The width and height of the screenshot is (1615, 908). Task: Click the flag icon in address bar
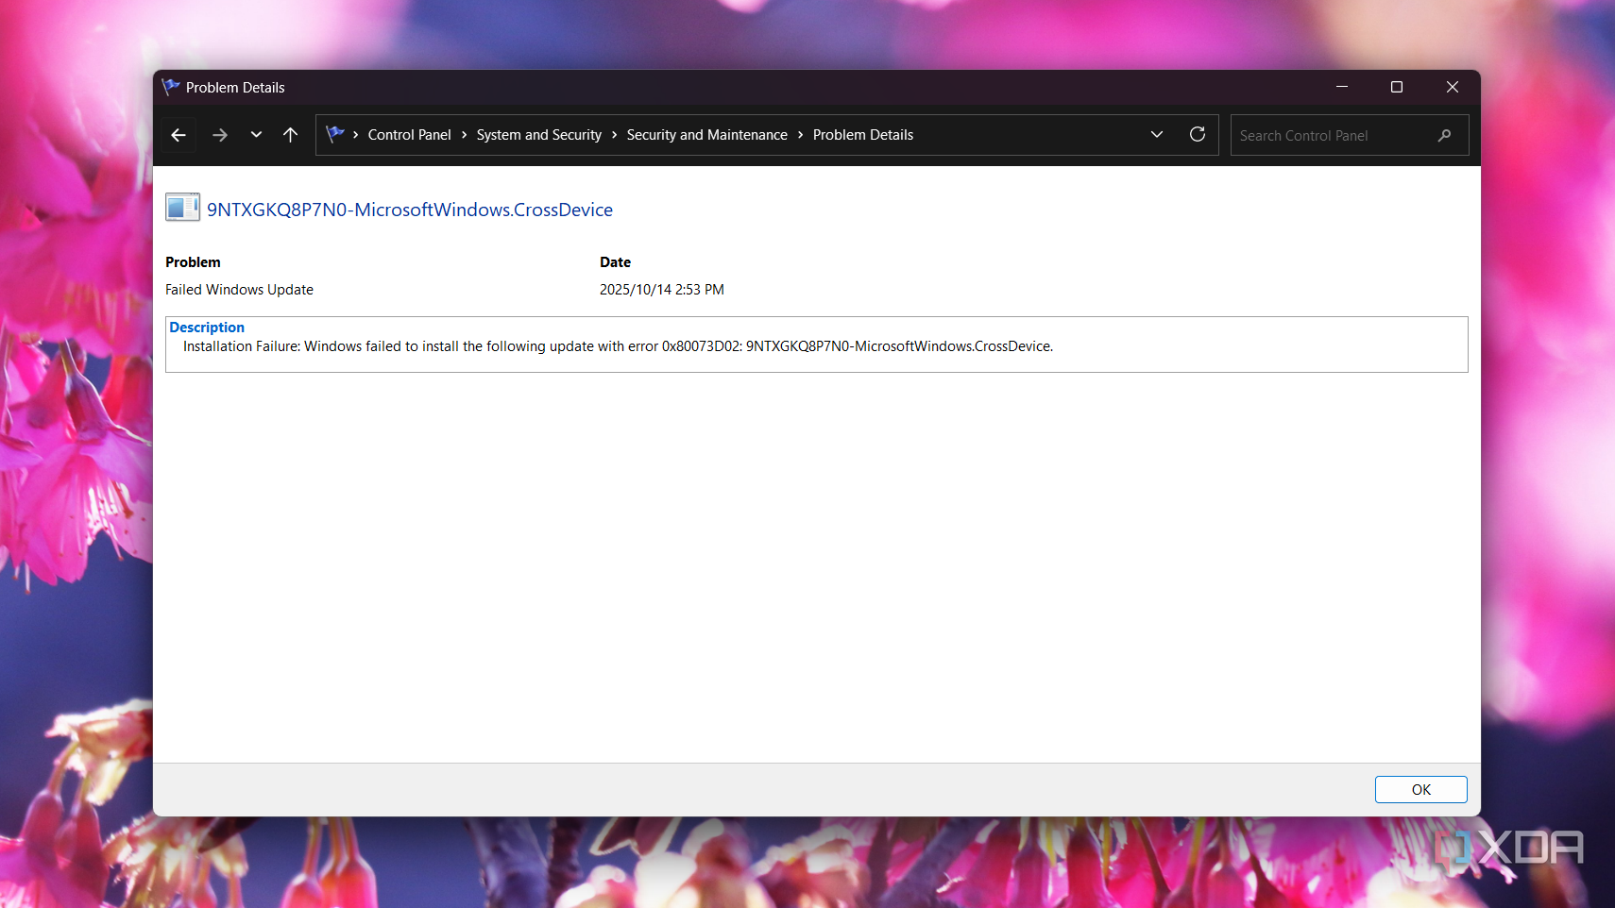pyautogui.click(x=334, y=135)
